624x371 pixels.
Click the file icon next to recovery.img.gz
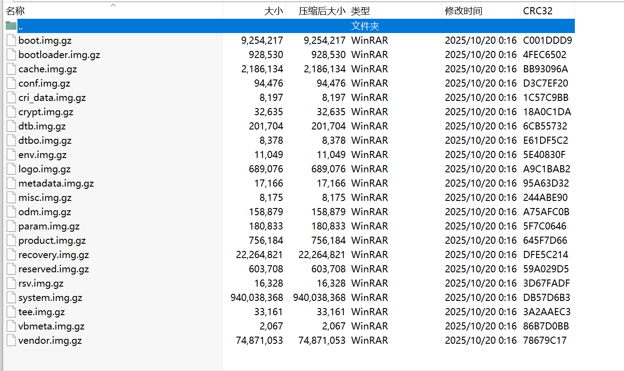pyautogui.click(x=10, y=254)
